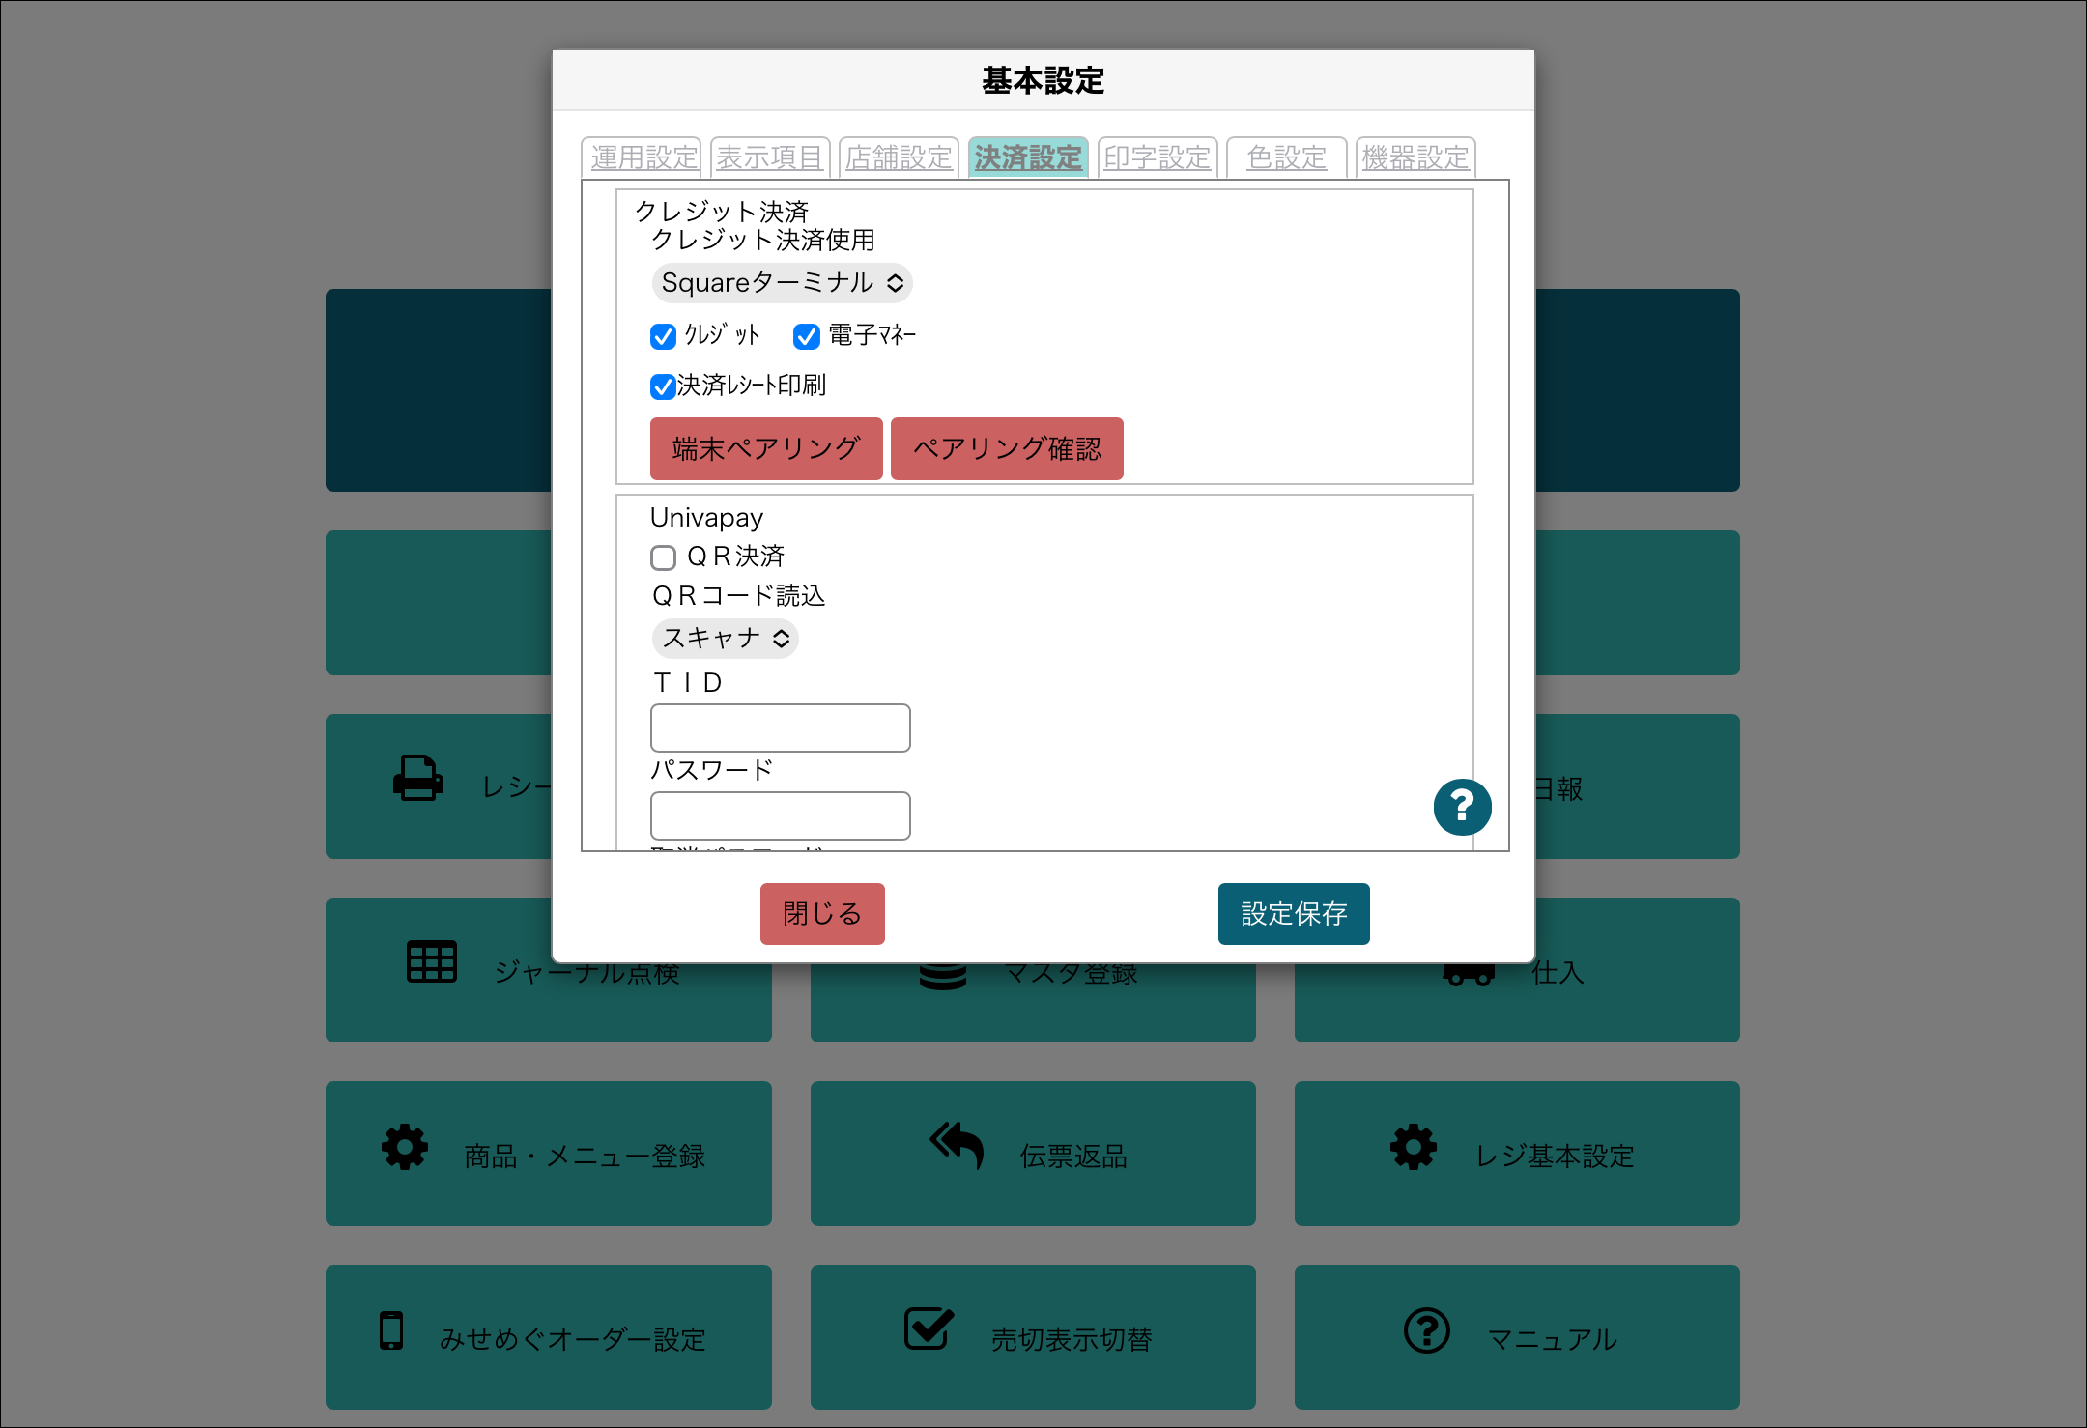2087x1428 pixels.
Task: Click the gear icon for register basic settings
Action: [1413, 1147]
